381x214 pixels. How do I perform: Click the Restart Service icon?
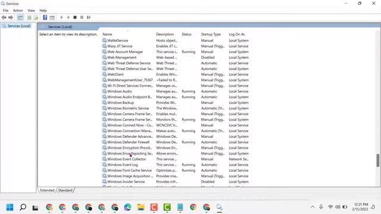[89, 17]
